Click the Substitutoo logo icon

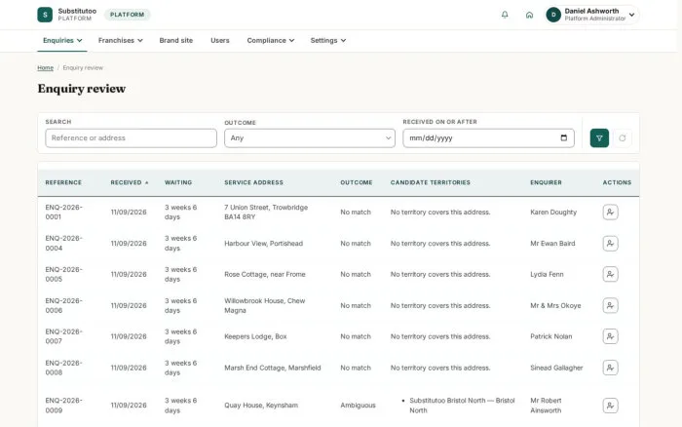tap(45, 15)
